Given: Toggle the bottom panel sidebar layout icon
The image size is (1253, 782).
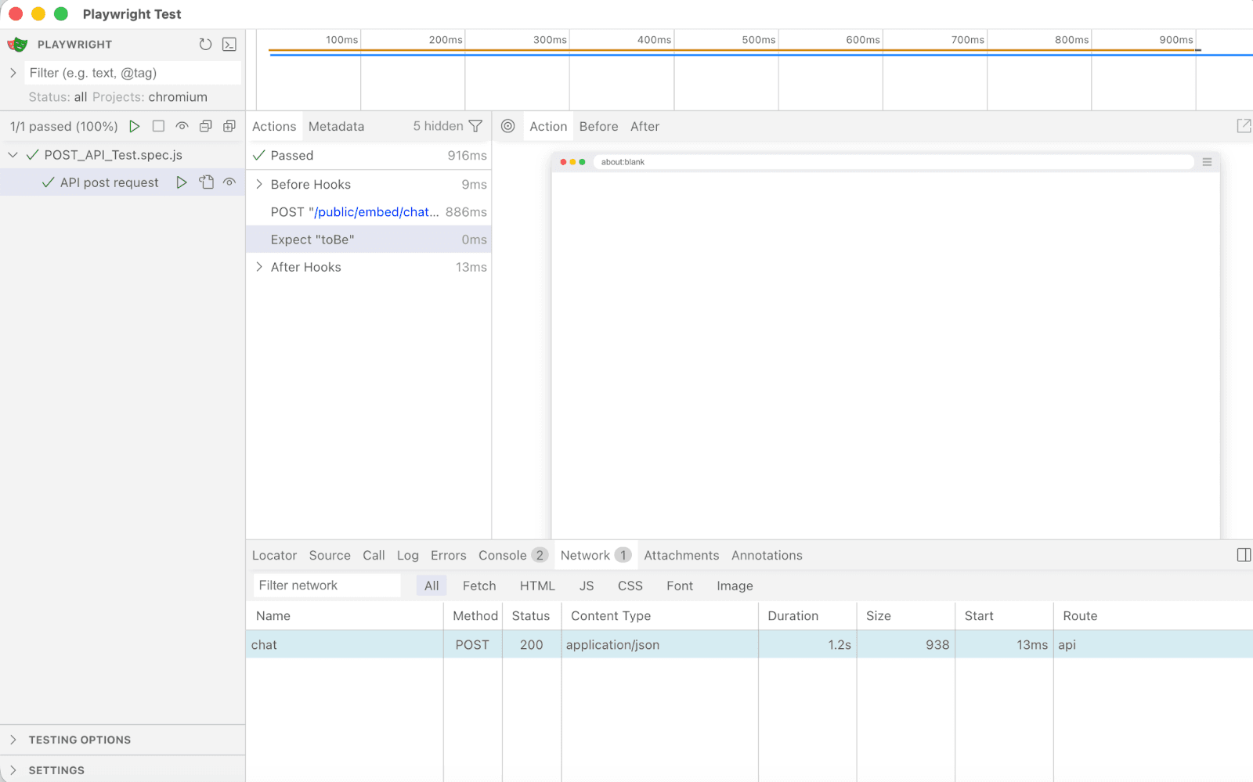Looking at the screenshot, I should point(1243,555).
